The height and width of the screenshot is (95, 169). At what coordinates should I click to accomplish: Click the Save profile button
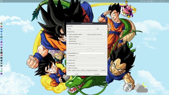(92, 29)
